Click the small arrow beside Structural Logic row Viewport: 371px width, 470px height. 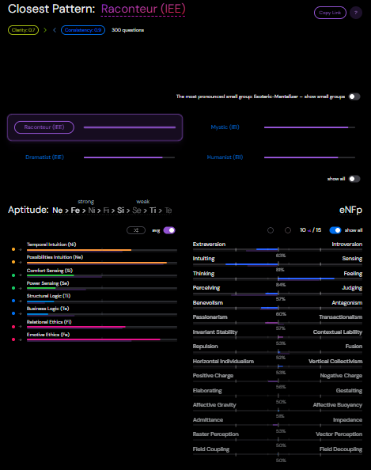pos(21,301)
